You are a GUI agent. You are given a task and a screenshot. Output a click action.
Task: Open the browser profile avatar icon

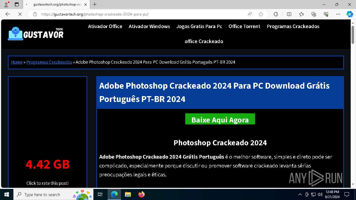tap(6, 4)
